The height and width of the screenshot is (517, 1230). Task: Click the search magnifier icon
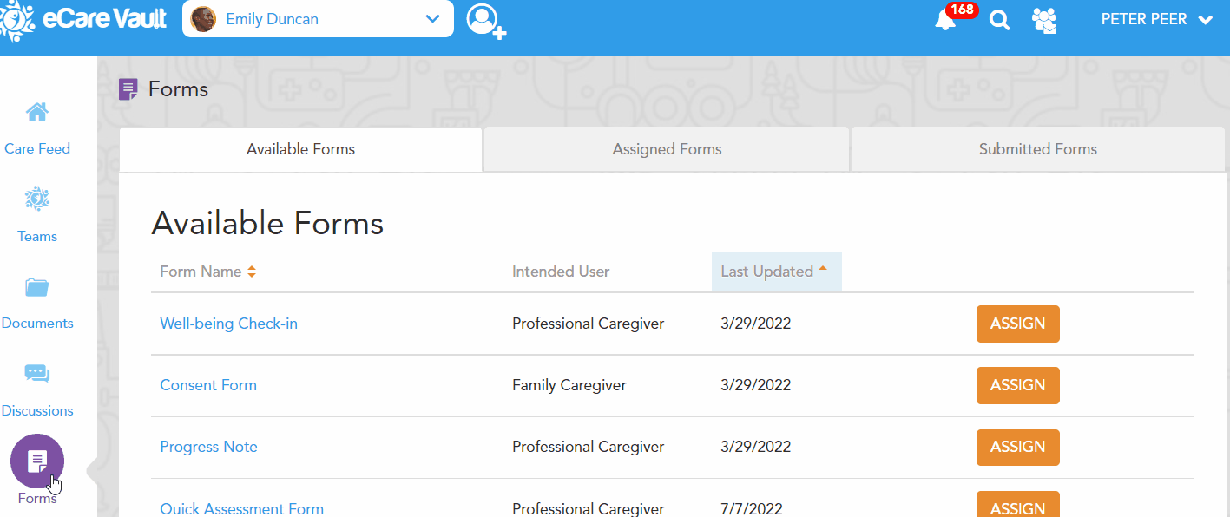(x=999, y=19)
